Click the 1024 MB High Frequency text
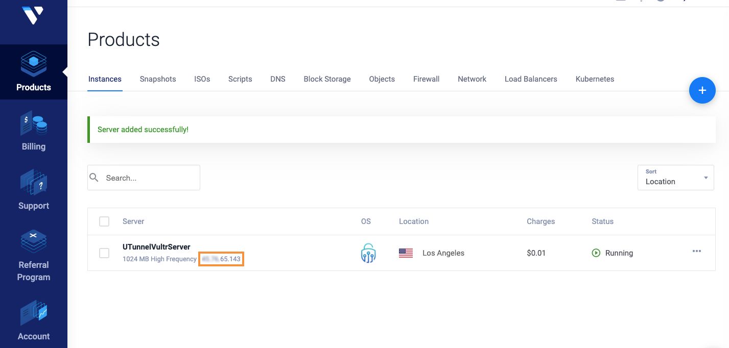 pyautogui.click(x=159, y=259)
